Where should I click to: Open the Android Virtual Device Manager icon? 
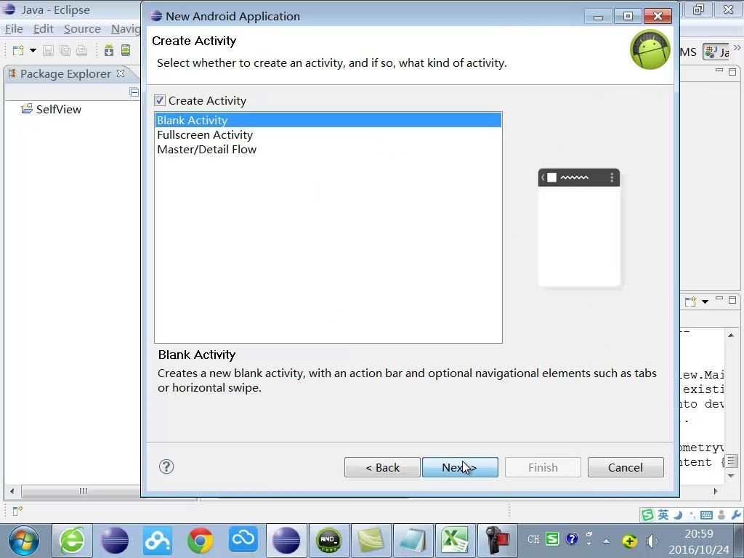coord(126,50)
